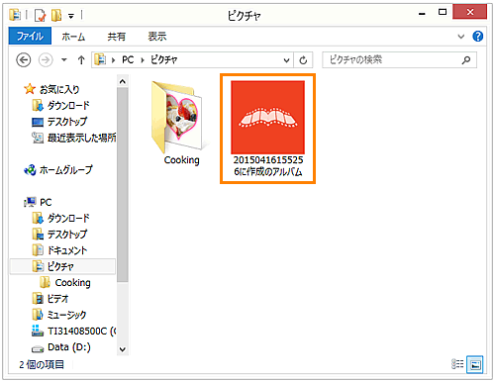The width and height of the screenshot is (495, 382).
Task: Click the 最近表示した場所 icon
Action: click(38, 138)
